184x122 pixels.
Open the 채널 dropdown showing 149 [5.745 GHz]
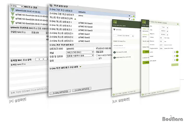click(x=80, y=52)
